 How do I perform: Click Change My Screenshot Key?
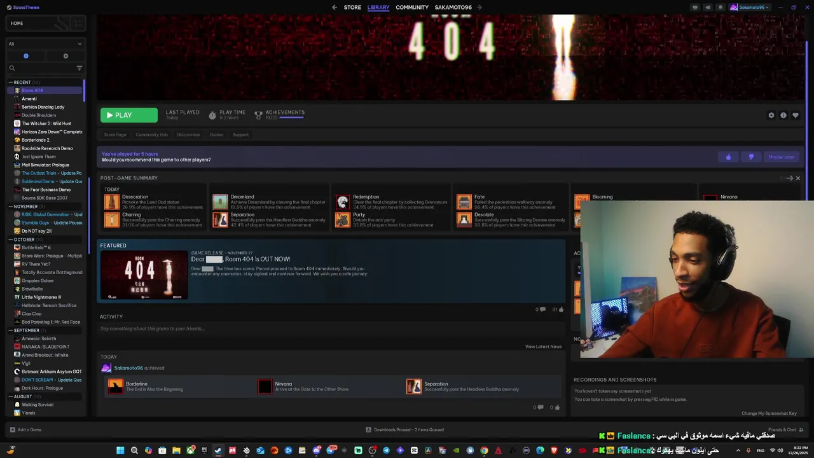769,413
